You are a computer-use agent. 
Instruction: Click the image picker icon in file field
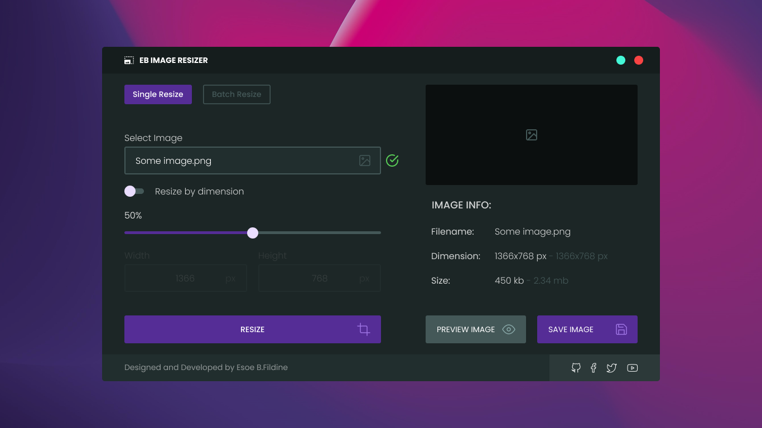(365, 160)
